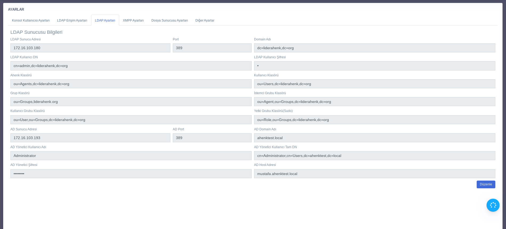This screenshot has height=229, width=506.
Task: Focus the LDAP Port input field
Action: [x=212, y=48]
